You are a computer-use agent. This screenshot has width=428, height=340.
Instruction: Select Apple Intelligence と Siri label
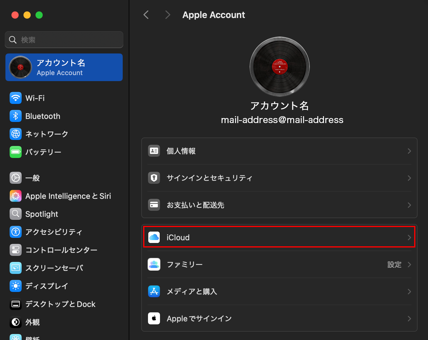click(x=68, y=196)
